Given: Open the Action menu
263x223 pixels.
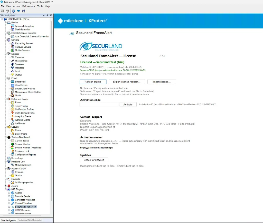Looking at the screenshot, I should tap(16, 6).
